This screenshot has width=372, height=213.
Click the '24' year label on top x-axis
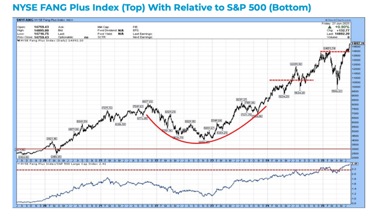tap(268, 160)
